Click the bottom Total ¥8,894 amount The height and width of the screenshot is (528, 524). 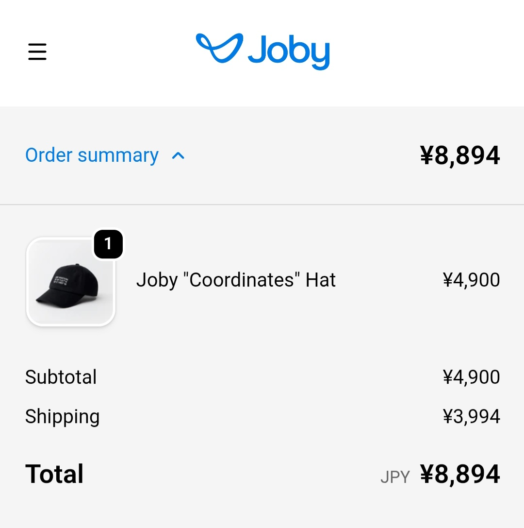tap(459, 475)
